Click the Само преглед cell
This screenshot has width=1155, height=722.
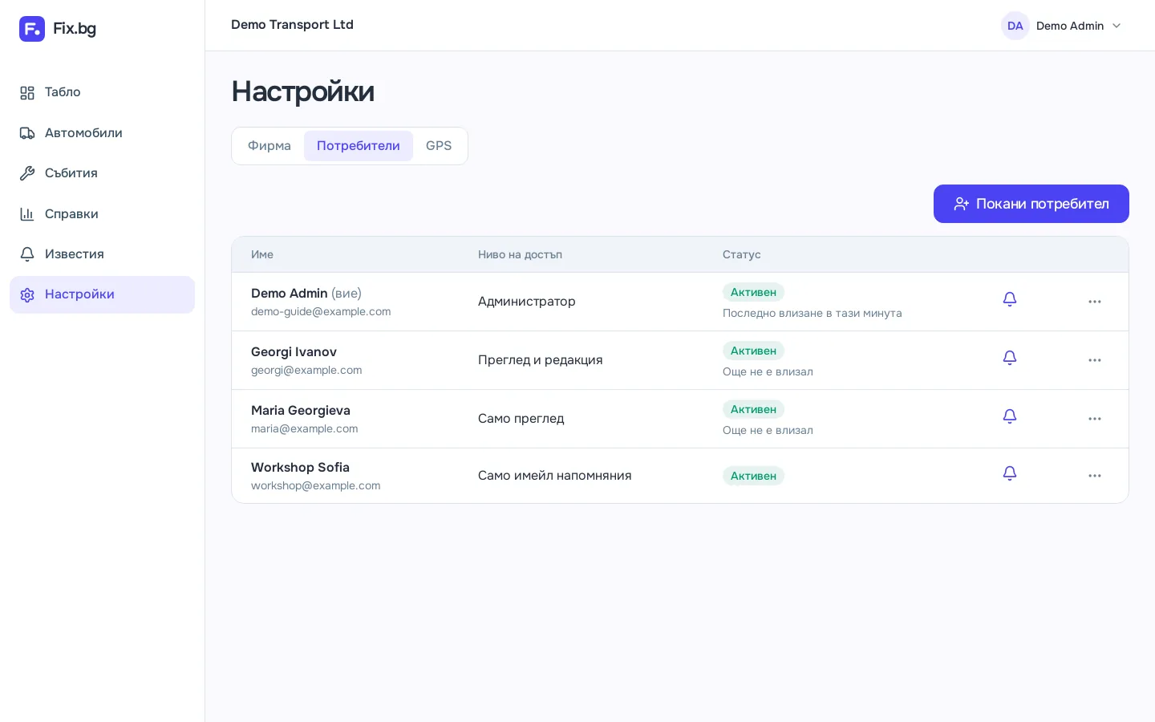click(x=521, y=419)
